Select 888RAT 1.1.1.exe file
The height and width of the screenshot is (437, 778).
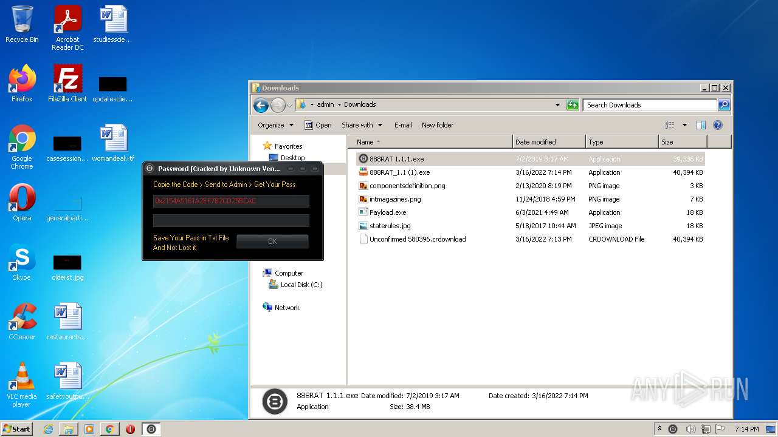point(530,159)
